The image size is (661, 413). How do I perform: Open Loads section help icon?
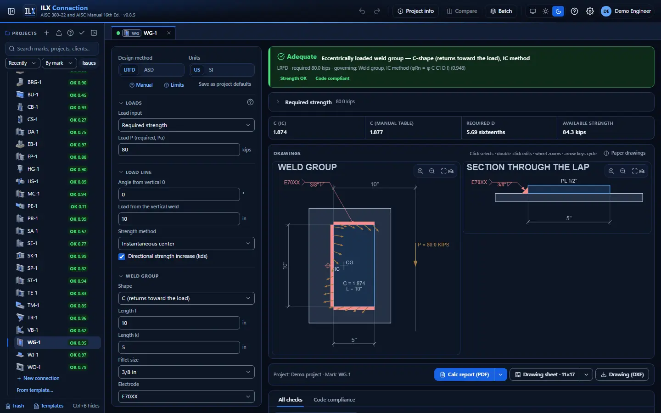point(250,102)
